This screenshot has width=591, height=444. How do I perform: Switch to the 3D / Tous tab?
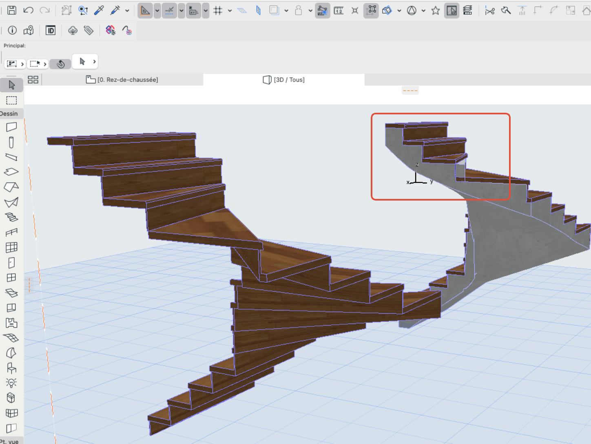(284, 80)
